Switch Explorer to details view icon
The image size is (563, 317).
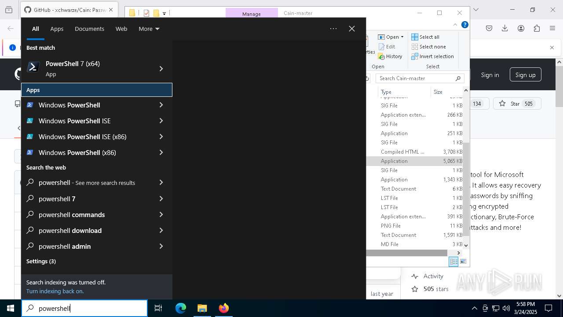tap(453, 262)
